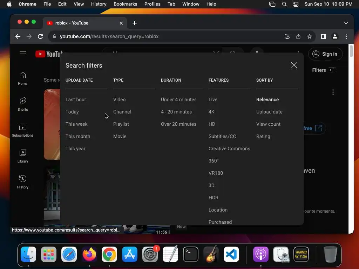
Task: Filter by This month
Action: (78, 136)
